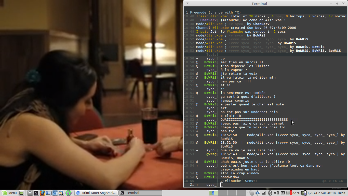The height and width of the screenshot is (196, 348).
Task: Click message 'c clair :D'
Action: [x=231, y=116]
